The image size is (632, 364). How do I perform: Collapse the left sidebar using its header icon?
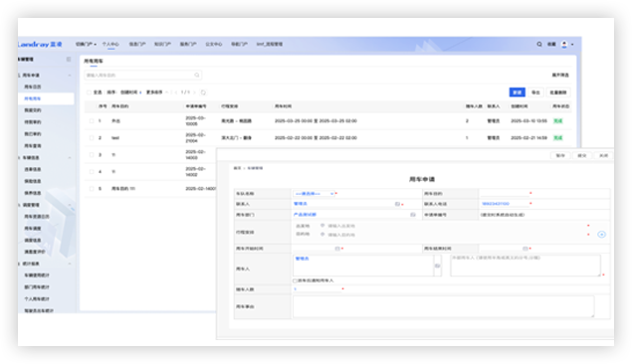69,60
